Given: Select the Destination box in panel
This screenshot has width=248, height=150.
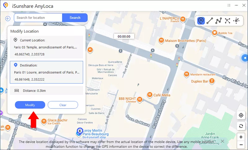Looking at the screenshot, I should 46,72.
